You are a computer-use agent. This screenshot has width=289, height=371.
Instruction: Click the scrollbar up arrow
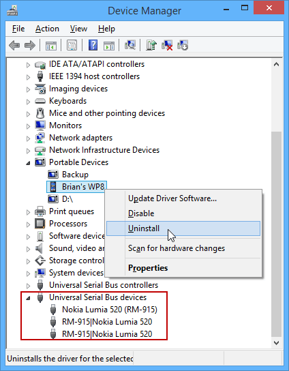277,64
